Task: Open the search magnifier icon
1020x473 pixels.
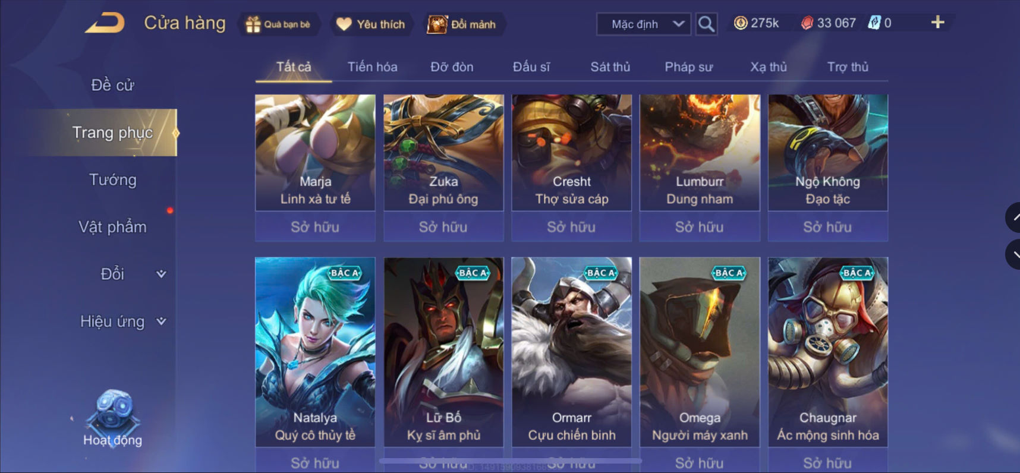Action: click(706, 24)
